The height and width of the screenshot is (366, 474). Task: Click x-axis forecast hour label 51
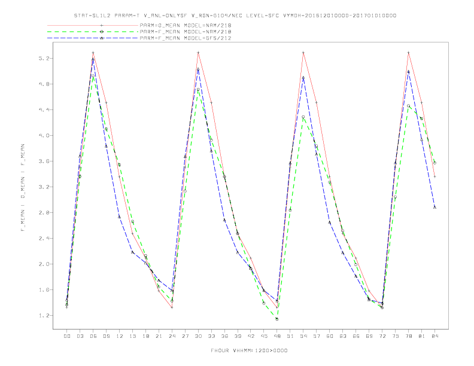[290, 336]
